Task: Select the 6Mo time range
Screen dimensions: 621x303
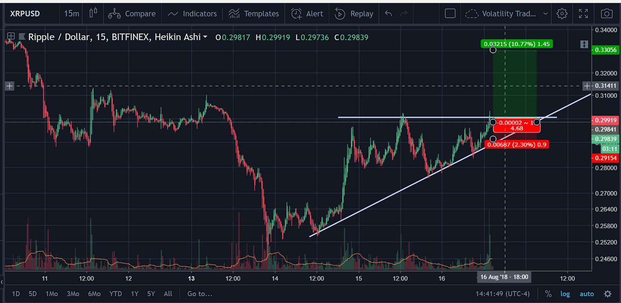Action: point(94,294)
